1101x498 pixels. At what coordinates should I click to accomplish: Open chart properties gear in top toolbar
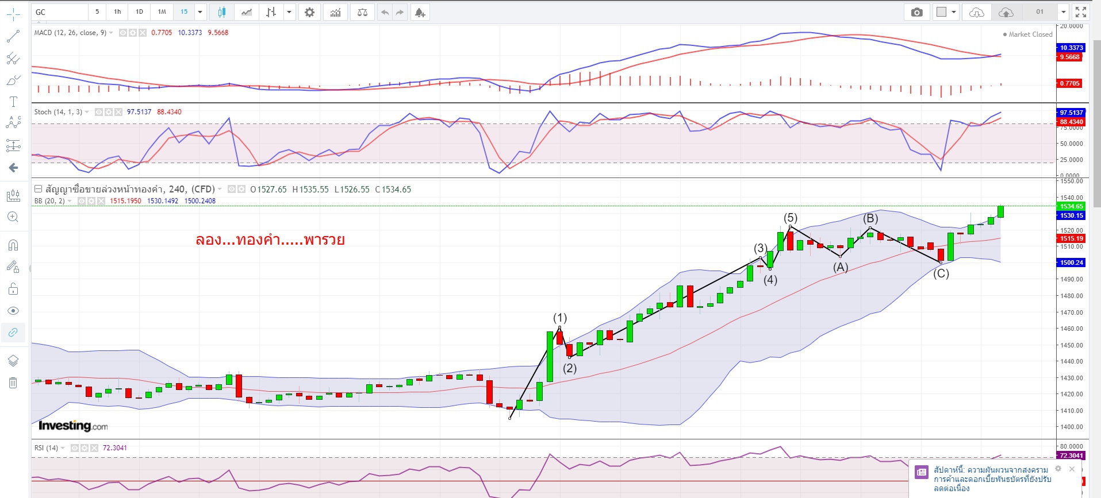pyautogui.click(x=309, y=12)
